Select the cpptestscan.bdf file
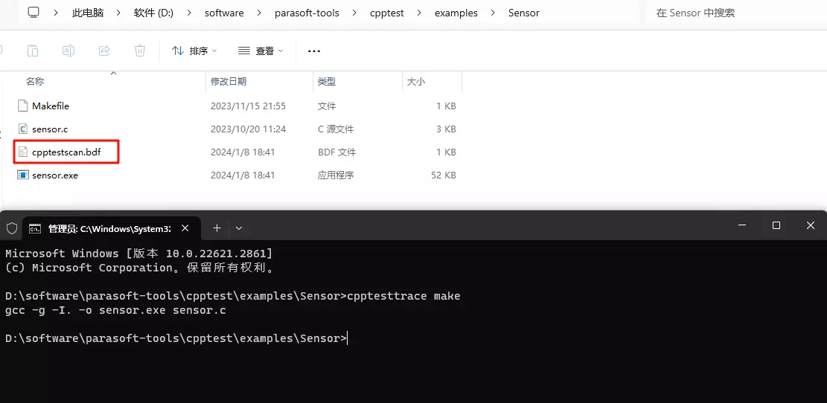827x403 pixels. [66, 152]
